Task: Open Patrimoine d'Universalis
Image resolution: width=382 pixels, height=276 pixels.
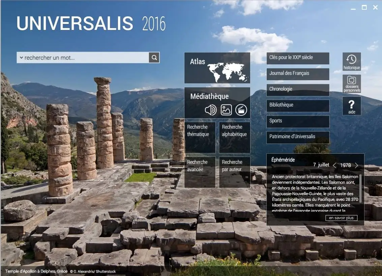Action: (298, 137)
